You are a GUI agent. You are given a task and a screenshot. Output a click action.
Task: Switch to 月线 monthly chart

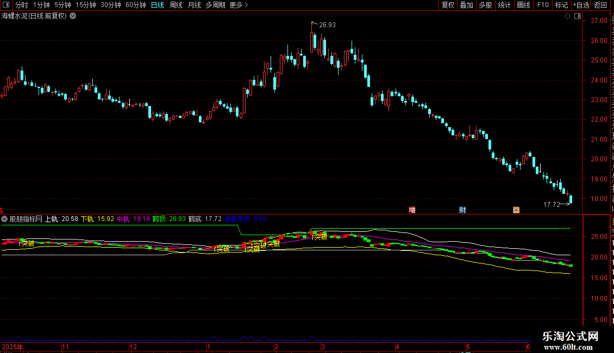click(x=194, y=5)
